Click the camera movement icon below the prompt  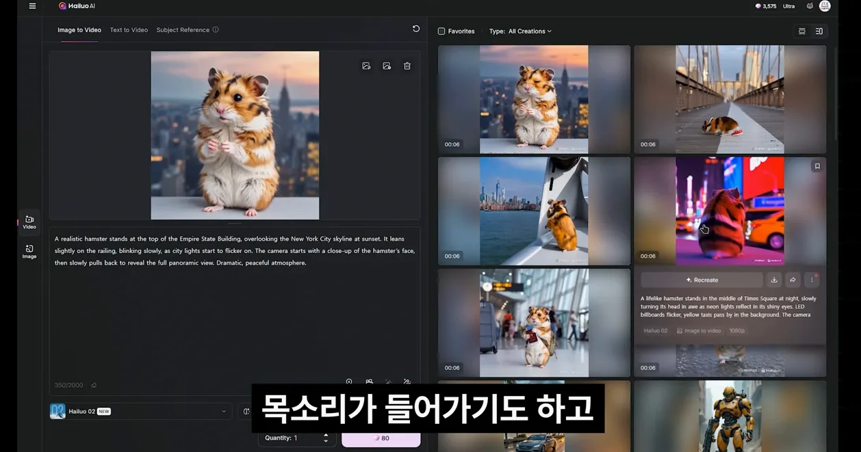tap(369, 382)
